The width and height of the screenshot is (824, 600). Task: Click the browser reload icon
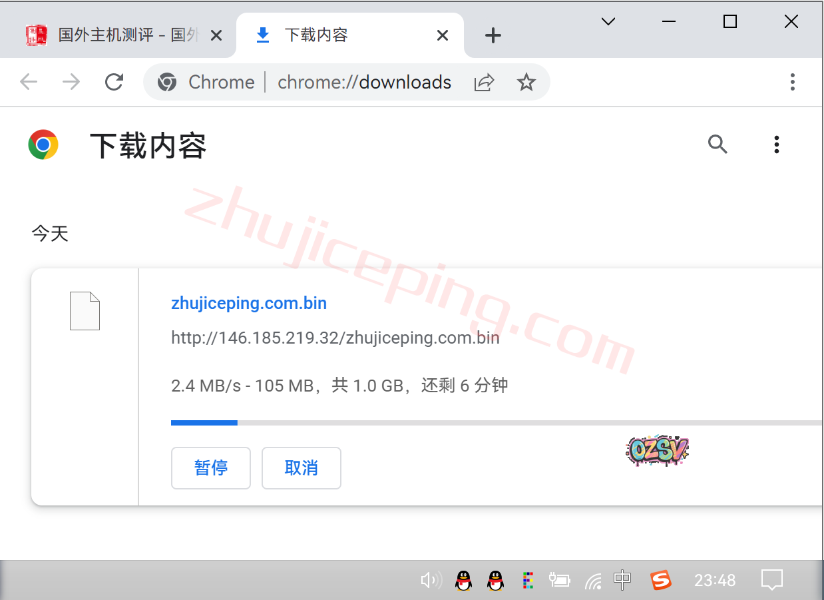coord(114,82)
